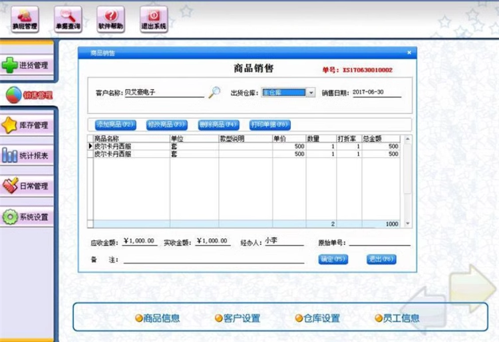Viewport: 499px width, 342px height.
Task: Click the table scrollbar down arrow
Action: click(408, 224)
